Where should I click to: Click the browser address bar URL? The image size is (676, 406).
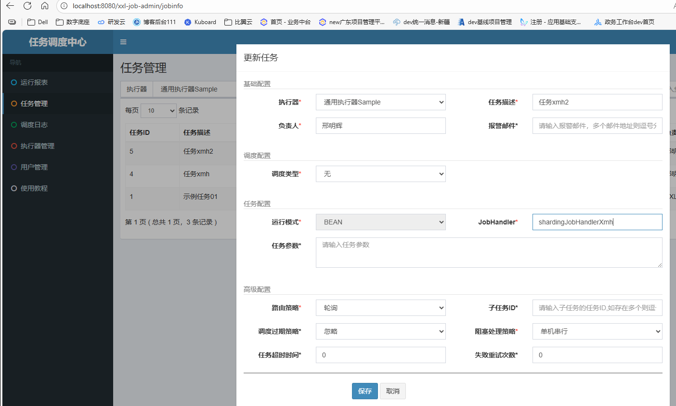pos(128,6)
